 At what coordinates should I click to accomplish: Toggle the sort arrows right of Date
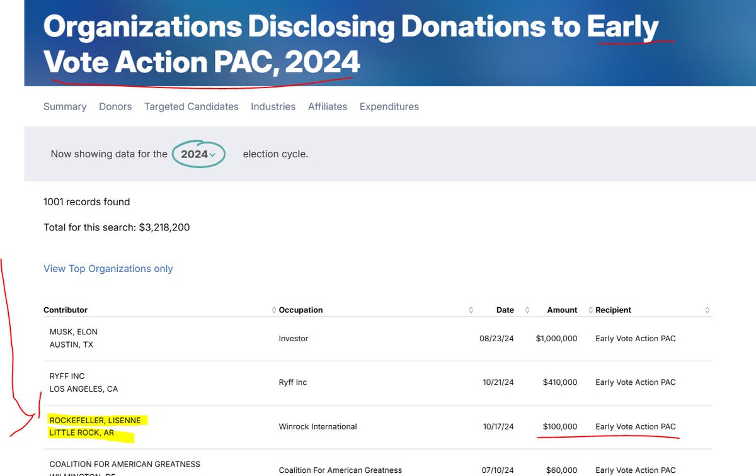pos(527,310)
